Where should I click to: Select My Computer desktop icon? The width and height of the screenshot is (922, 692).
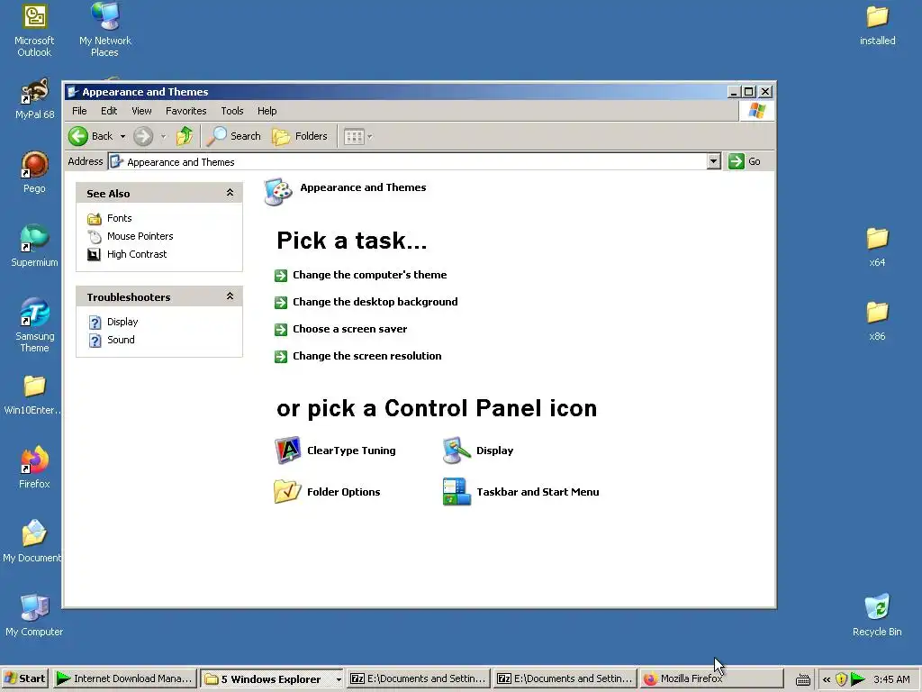coord(35,615)
